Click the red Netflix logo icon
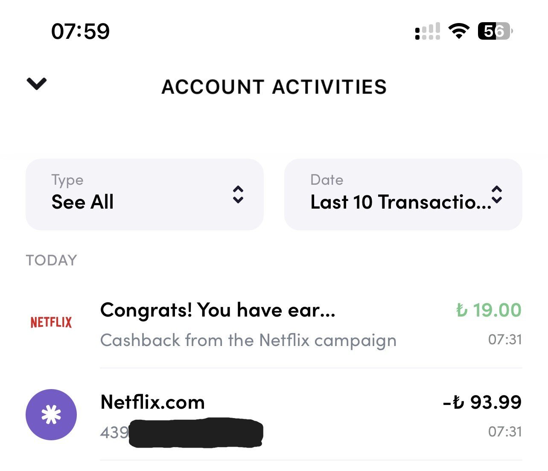This screenshot has width=548, height=471. tap(51, 322)
